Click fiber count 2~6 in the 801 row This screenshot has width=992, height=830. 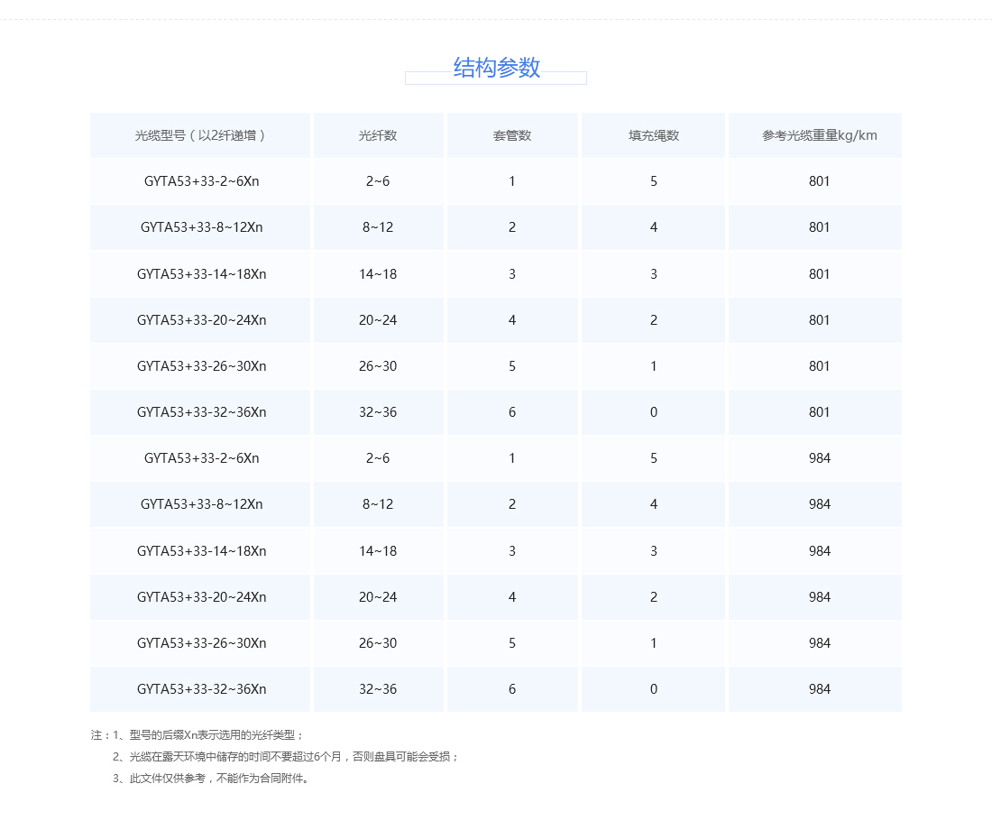[378, 181]
